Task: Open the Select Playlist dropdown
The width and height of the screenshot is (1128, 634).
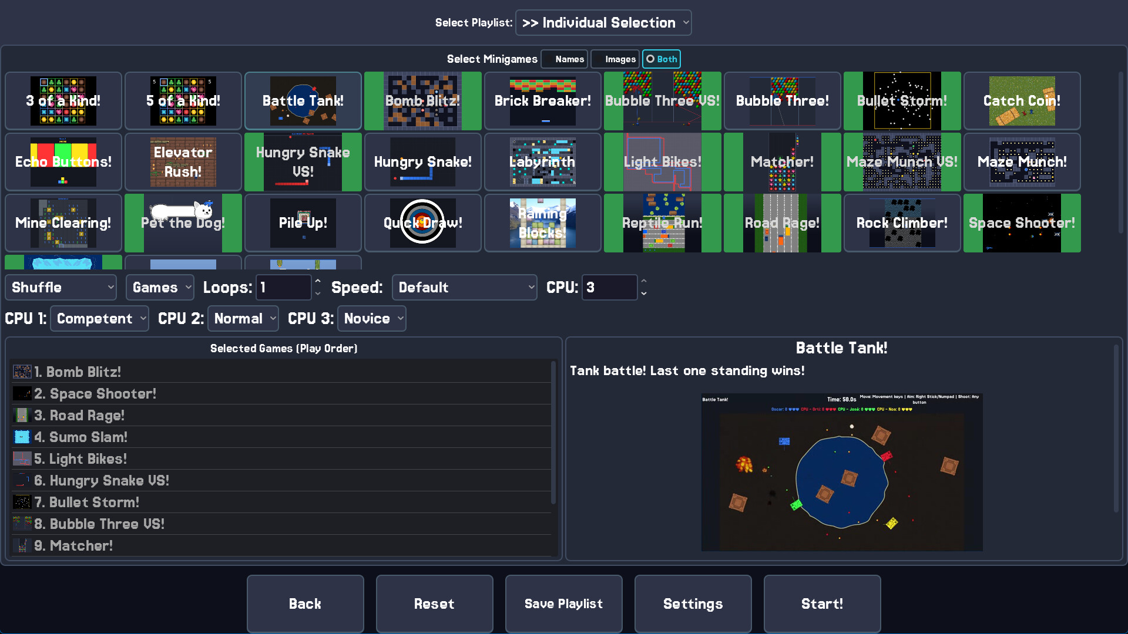Action: pos(603,23)
